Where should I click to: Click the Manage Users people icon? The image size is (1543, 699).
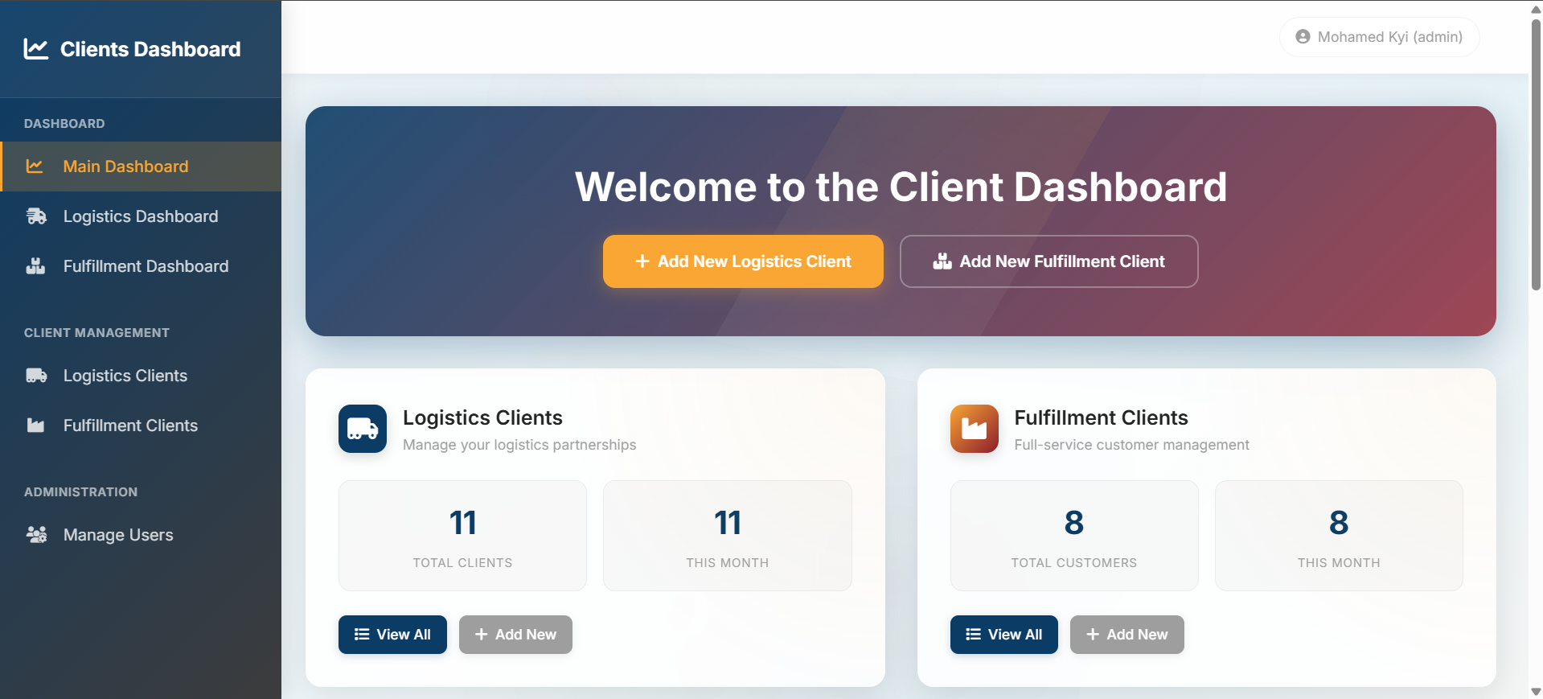pyautogui.click(x=36, y=535)
